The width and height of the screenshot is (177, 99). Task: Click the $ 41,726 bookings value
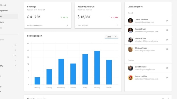34,17
